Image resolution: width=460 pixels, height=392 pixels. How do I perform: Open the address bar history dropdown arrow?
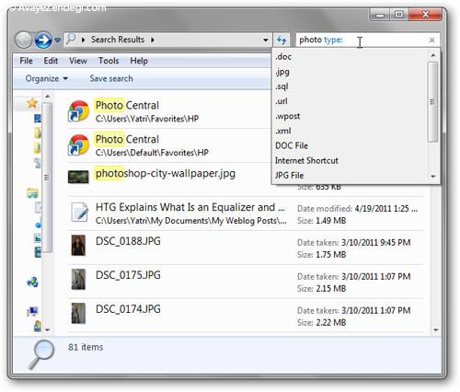pos(266,40)
